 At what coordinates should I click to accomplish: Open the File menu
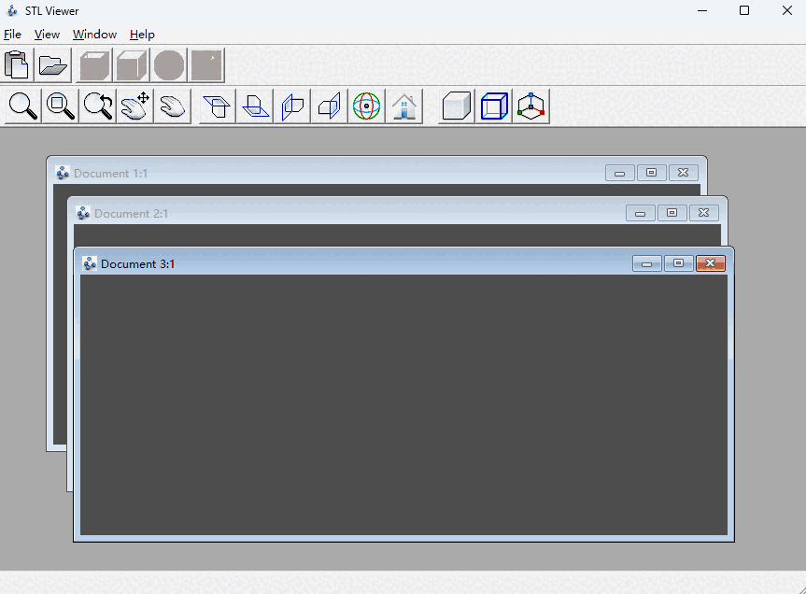(x=12, y=35)
